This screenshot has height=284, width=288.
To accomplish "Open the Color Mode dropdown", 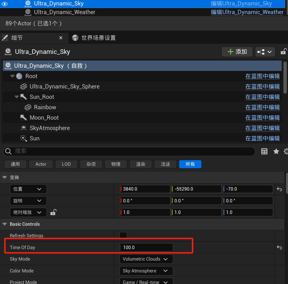I will (146, 271).
